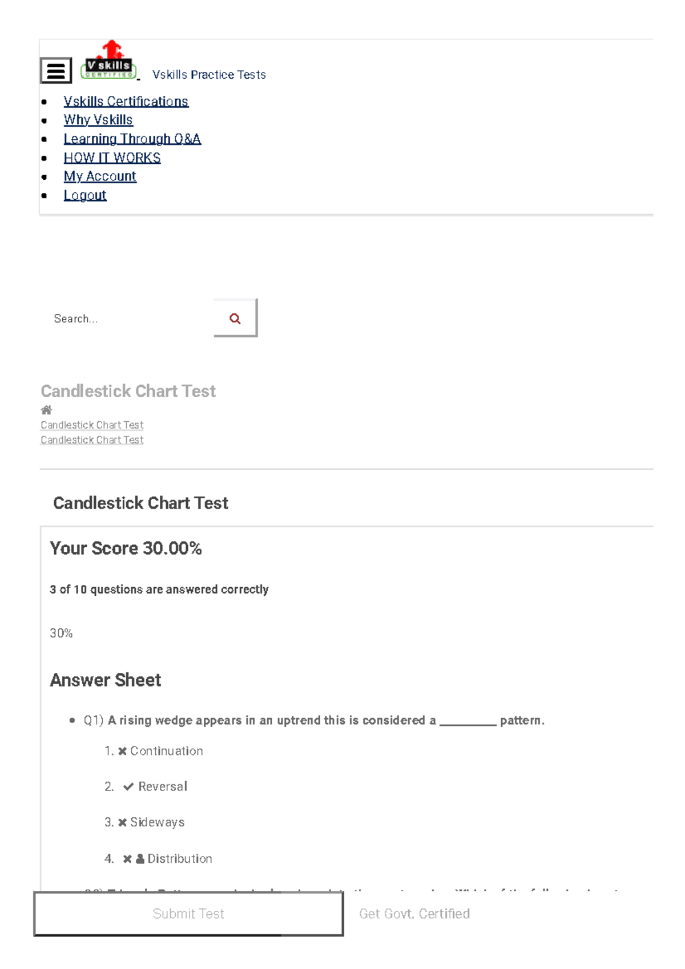Image resolution: width=685 pixels, height=969 pixels.
Task: Expand the Learning Through Q&A section
Action: pyautogui.click(x=132, y=139)
